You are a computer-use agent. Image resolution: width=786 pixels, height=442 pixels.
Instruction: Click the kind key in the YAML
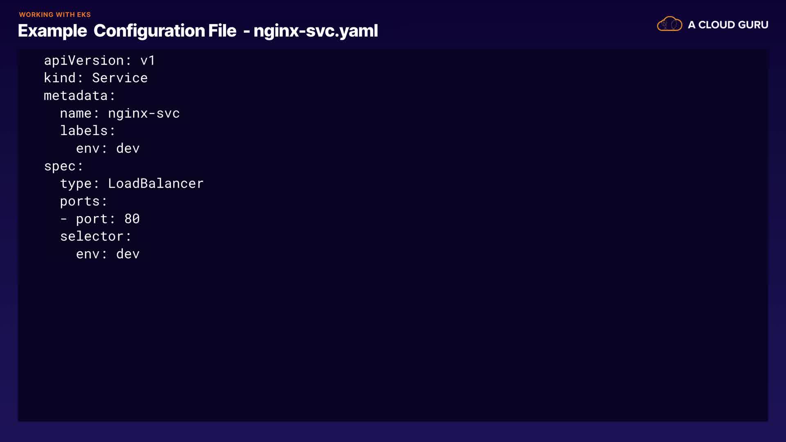[x=60, y=78]
